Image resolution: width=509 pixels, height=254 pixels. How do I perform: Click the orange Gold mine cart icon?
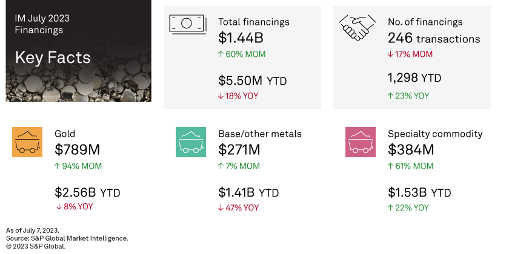click(27, 142)
